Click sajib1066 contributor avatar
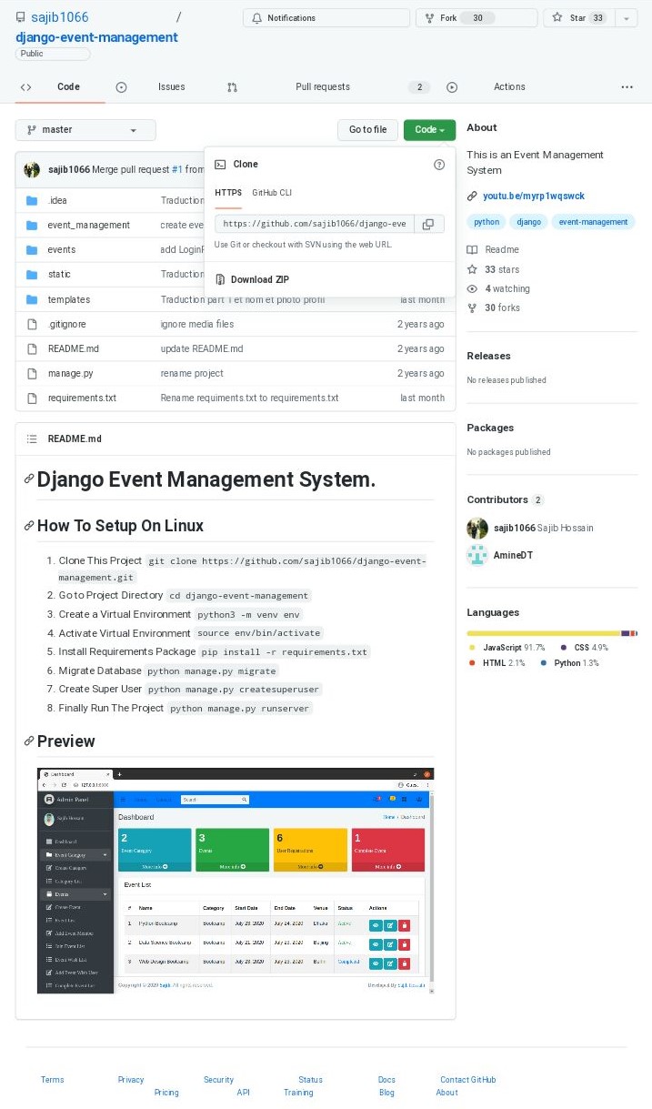 (x=477, y=529)
